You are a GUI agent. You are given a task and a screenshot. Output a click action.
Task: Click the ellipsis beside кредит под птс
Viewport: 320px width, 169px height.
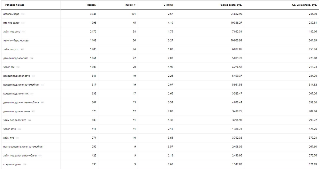click(x=25, y=164)
